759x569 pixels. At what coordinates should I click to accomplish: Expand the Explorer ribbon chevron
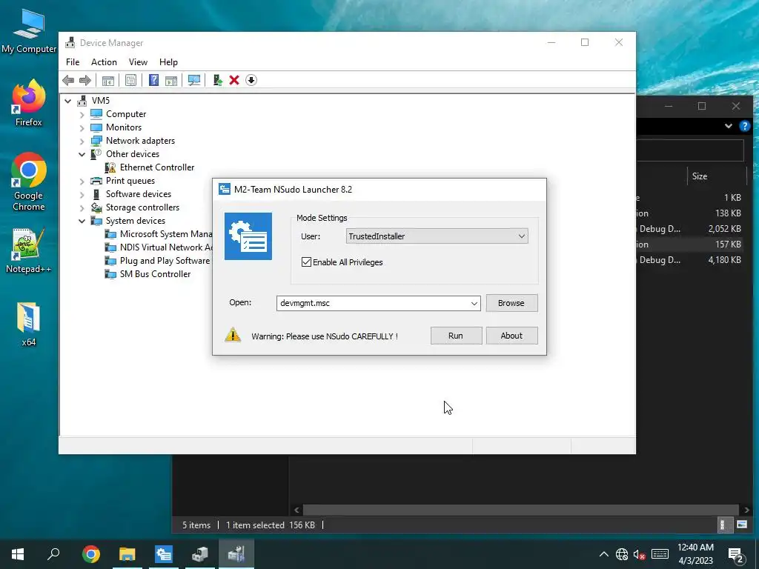pos(729,126)
